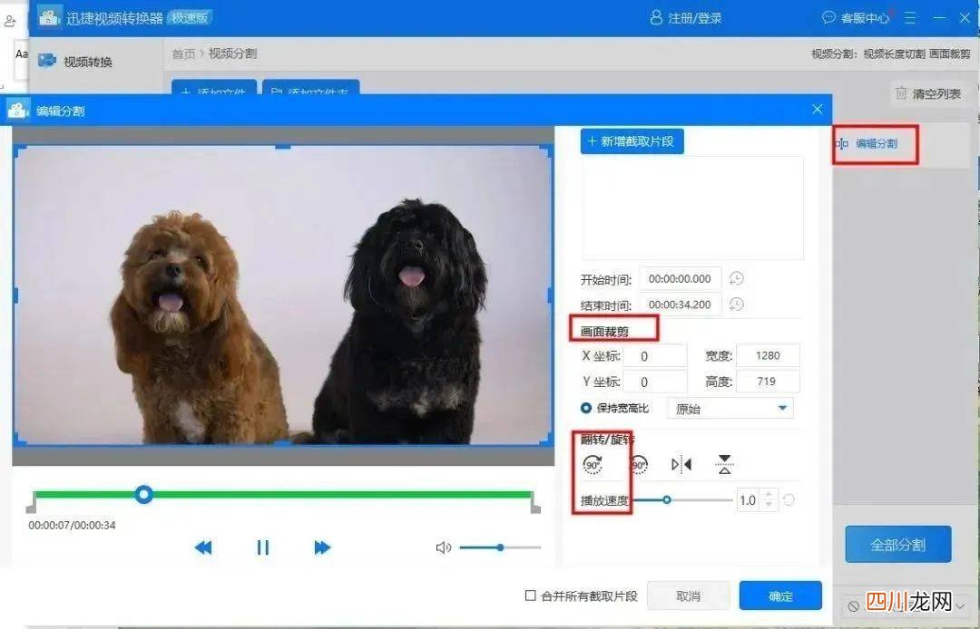Set start time to current position

pyautogui.click(x=737, y=278)
